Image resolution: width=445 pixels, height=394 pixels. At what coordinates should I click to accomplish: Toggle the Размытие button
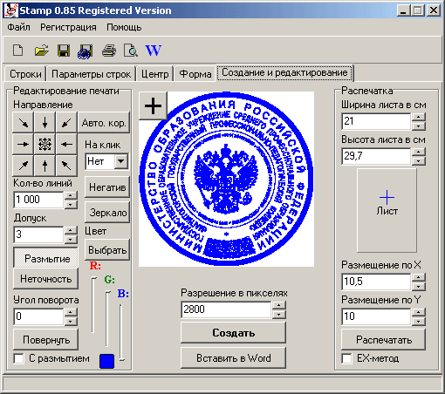coord(46,258)
